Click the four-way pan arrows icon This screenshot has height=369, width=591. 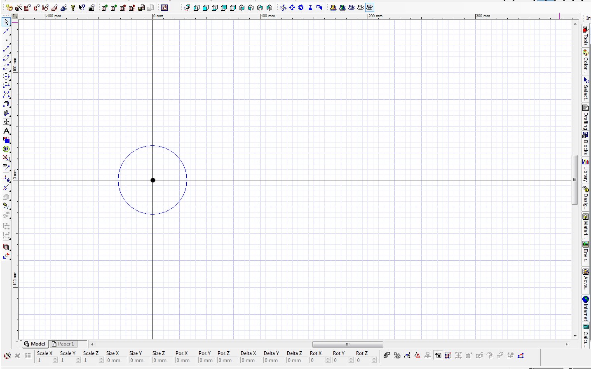(x=292, y=7)
